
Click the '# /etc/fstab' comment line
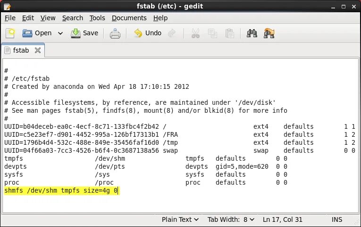(27, 78)
